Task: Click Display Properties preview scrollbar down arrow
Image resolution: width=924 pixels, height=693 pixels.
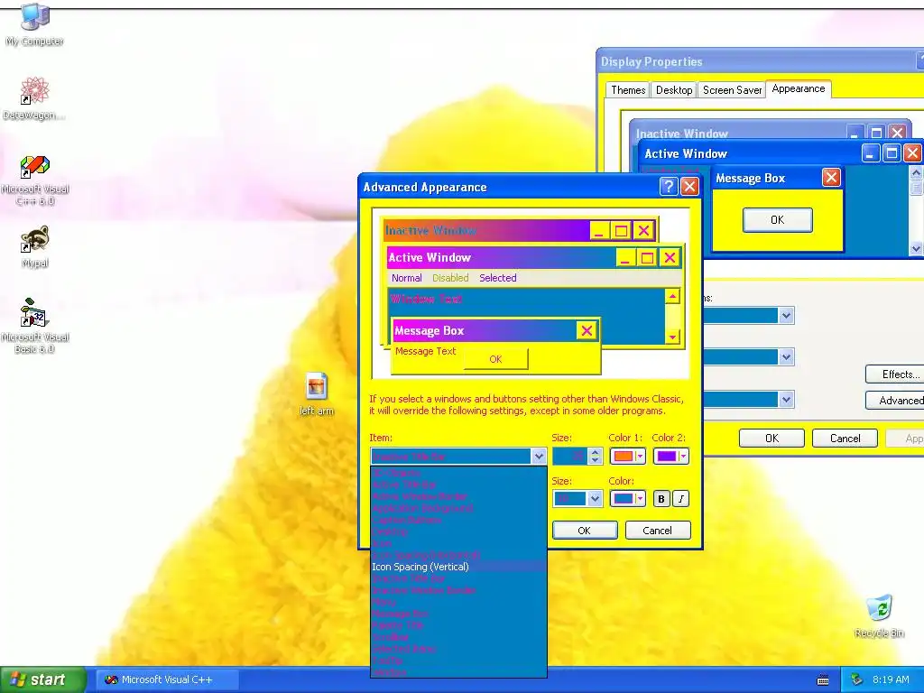Action: coord(916,249)
